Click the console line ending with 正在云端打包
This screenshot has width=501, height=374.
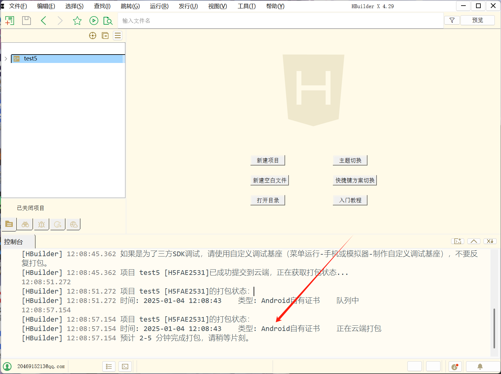pyautogui.click(x=202, y=329)
